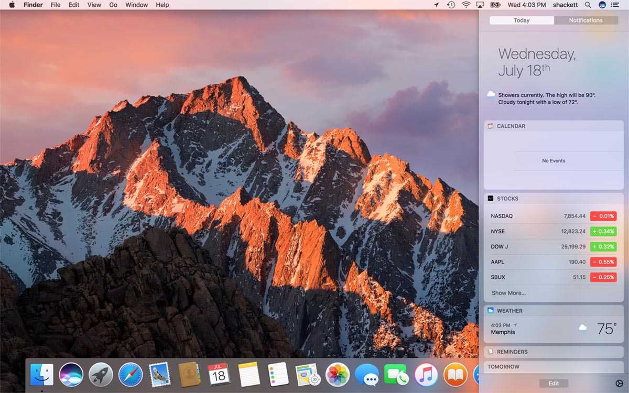Open Notification Center settings gear
Image resolution: width=629 pixels, height=393 pixels.
coord(619,384)
